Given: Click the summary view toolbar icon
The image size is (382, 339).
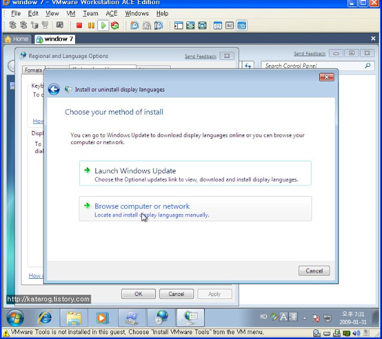Looking at the screenshot, I should tap(217, 25).
